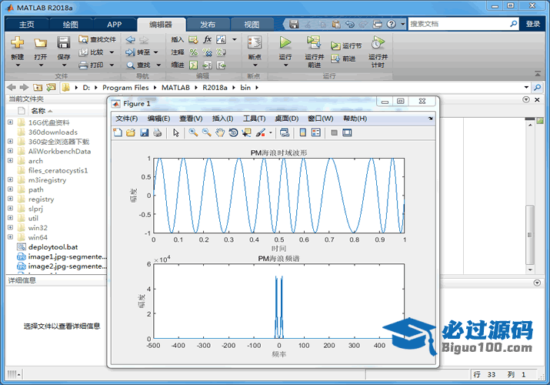Click Figure 1 link plot icon
Viewport: 550px width, 385px height.
point(285,132)
